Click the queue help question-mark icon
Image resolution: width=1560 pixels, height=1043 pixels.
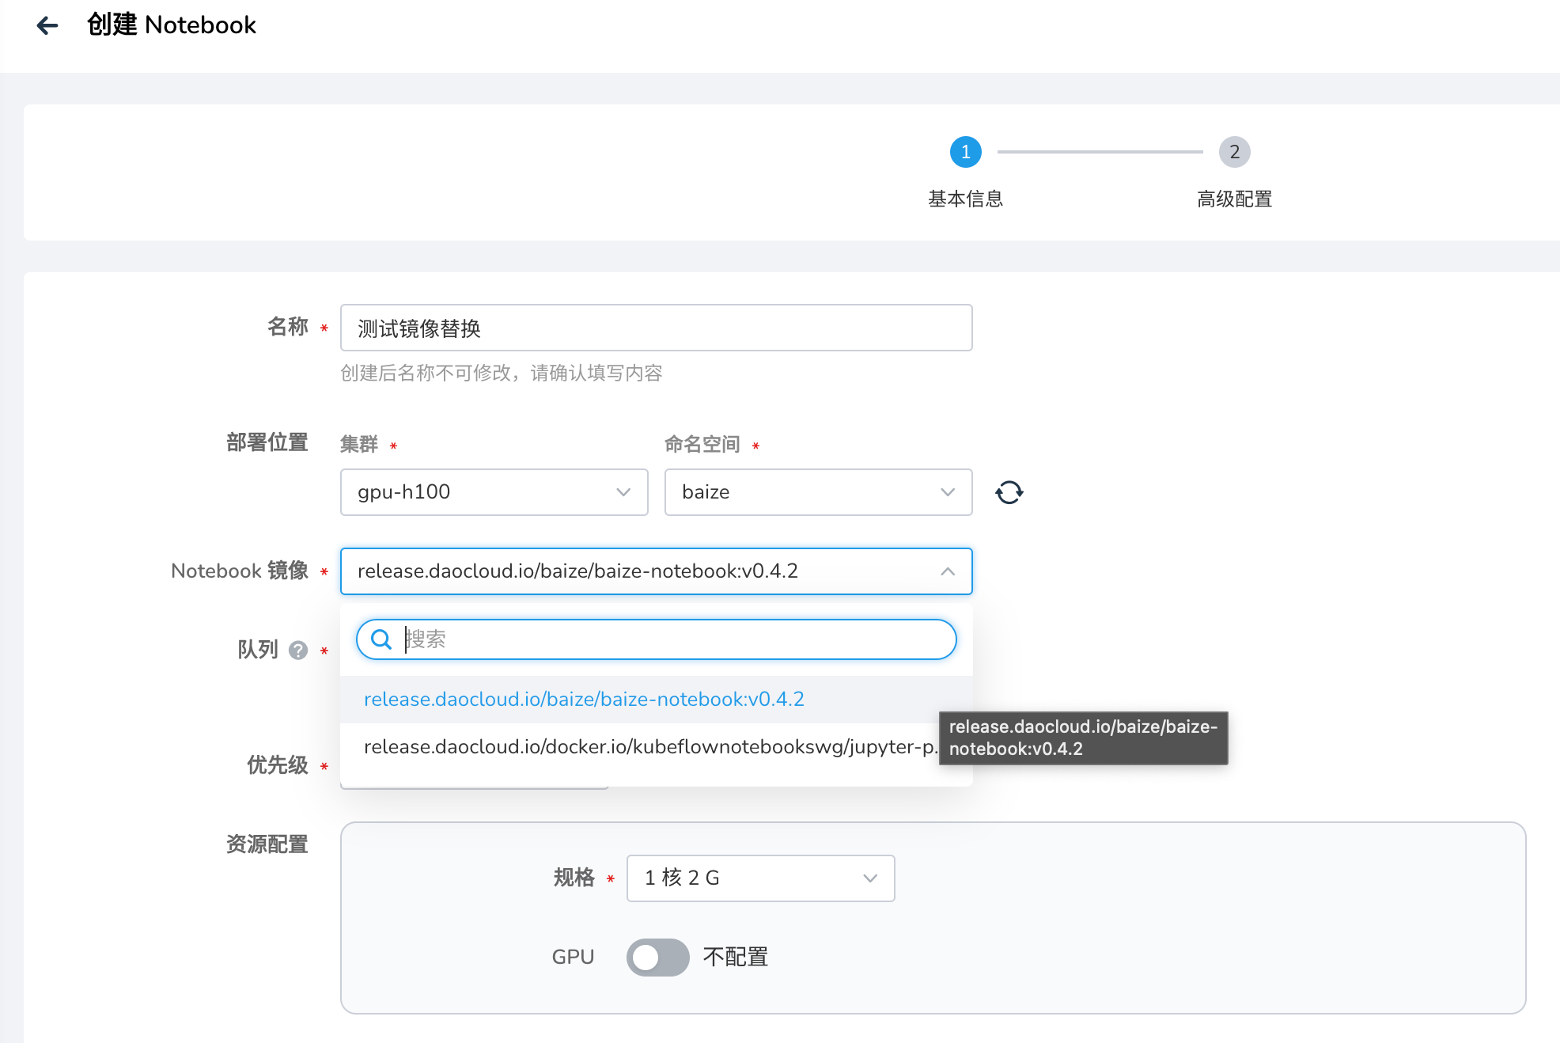298,650
